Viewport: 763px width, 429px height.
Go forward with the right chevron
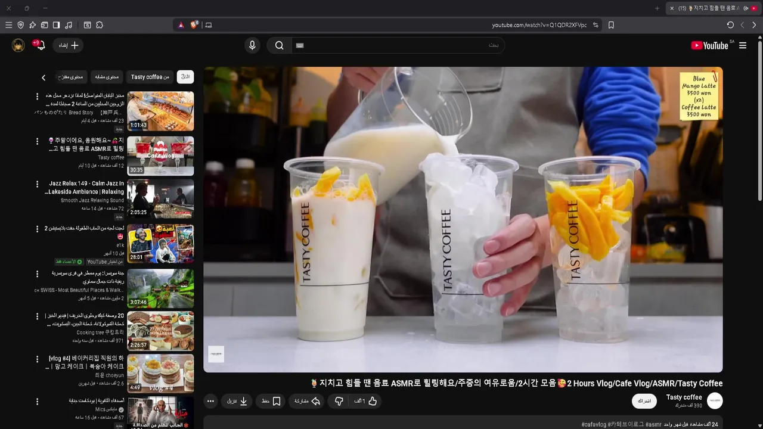point(754,25)
